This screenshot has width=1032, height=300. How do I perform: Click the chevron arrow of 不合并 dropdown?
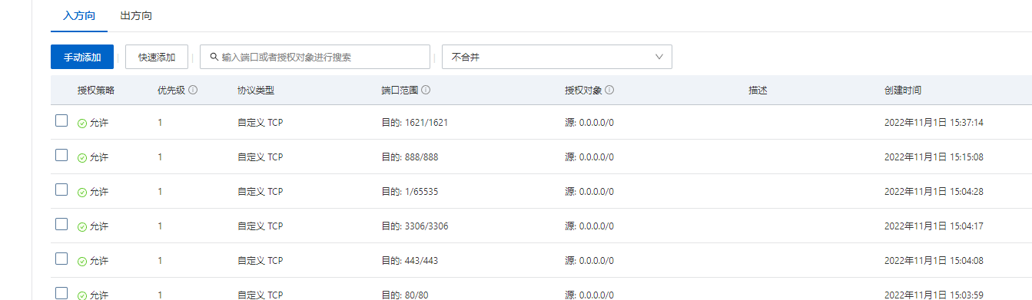[x=659, y=57]
